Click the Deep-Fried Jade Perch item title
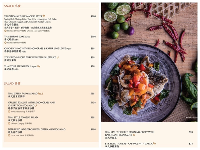The image size is (200, 150). [37, 129]
